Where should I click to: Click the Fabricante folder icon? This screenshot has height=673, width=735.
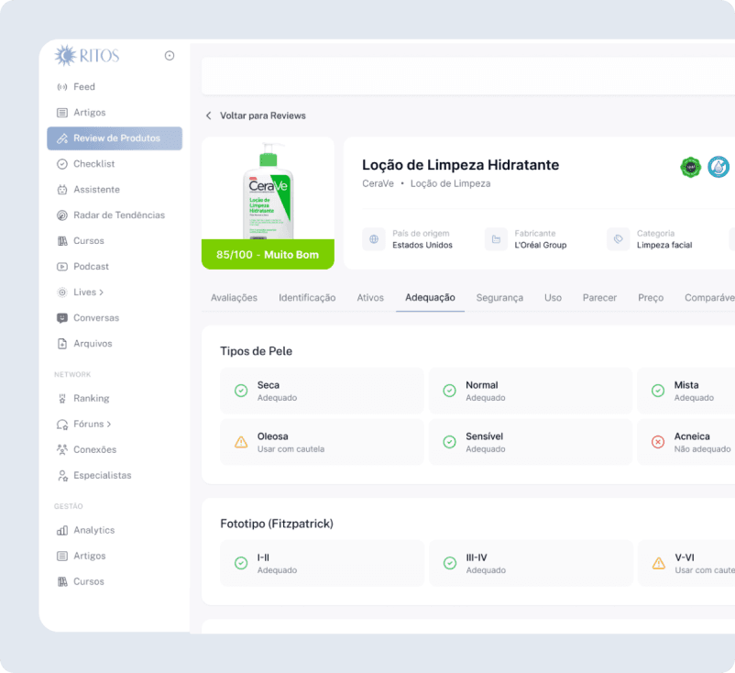496,239
